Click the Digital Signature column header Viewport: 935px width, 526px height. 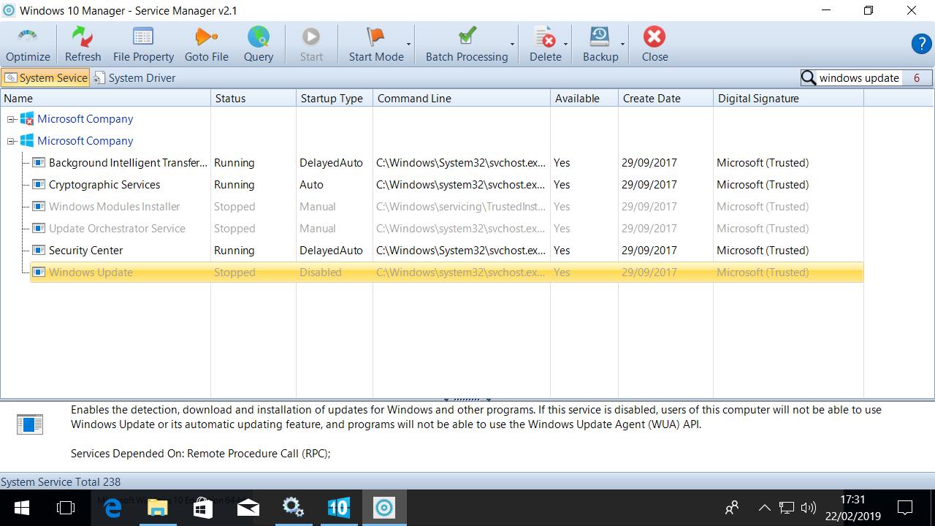789,99
